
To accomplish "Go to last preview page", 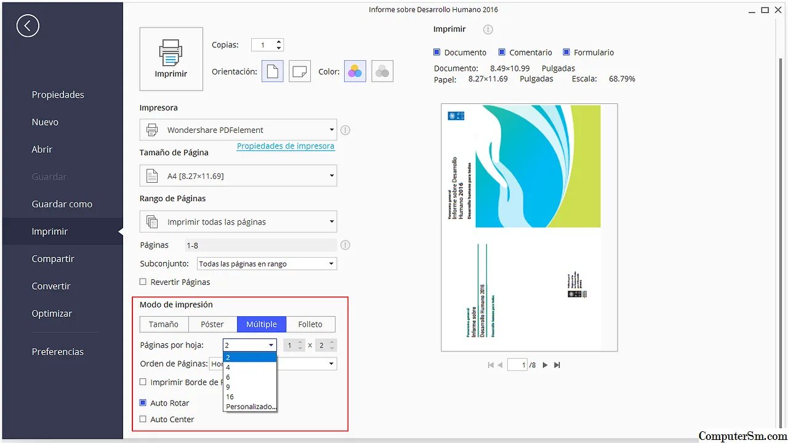I will [x=557, y=365].
